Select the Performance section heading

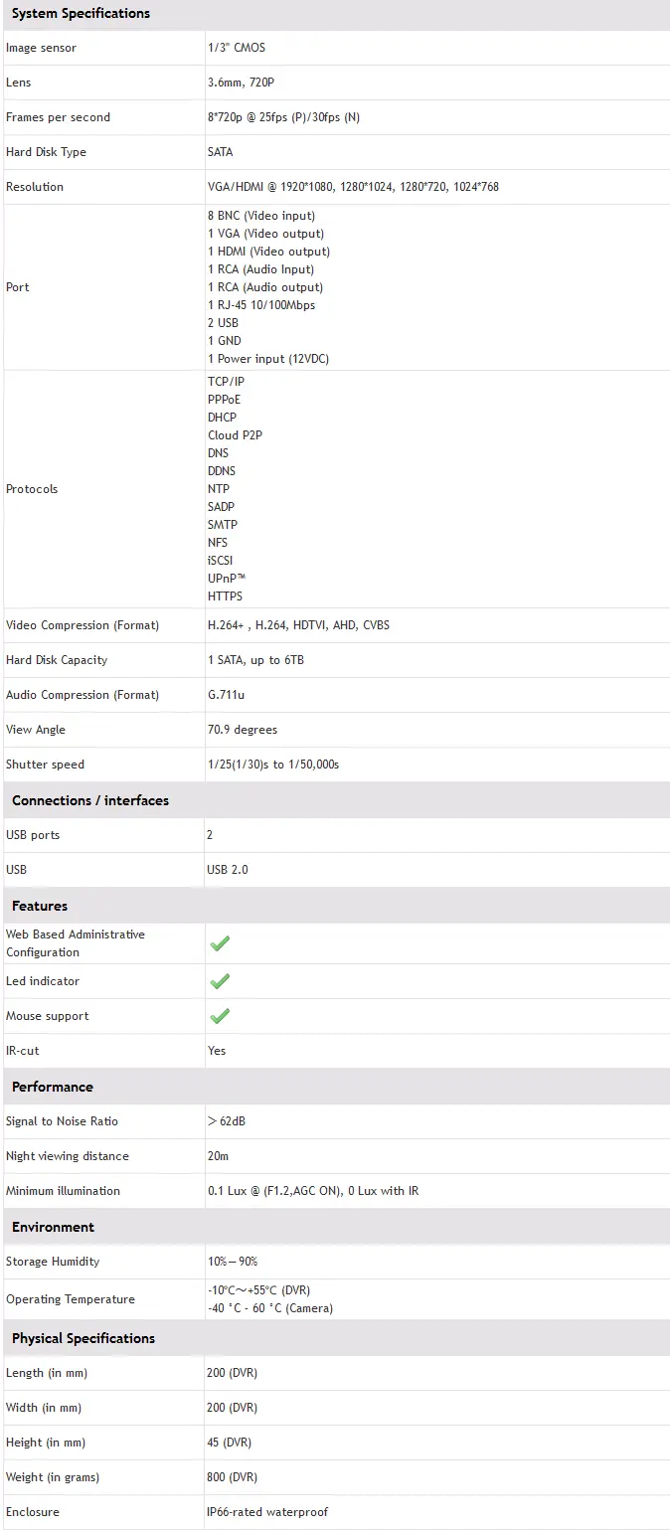[x=53, y=1087]
